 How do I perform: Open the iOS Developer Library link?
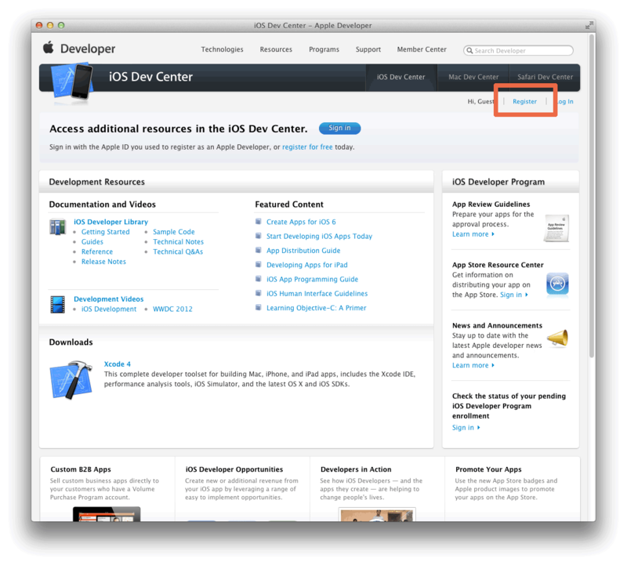111,222
